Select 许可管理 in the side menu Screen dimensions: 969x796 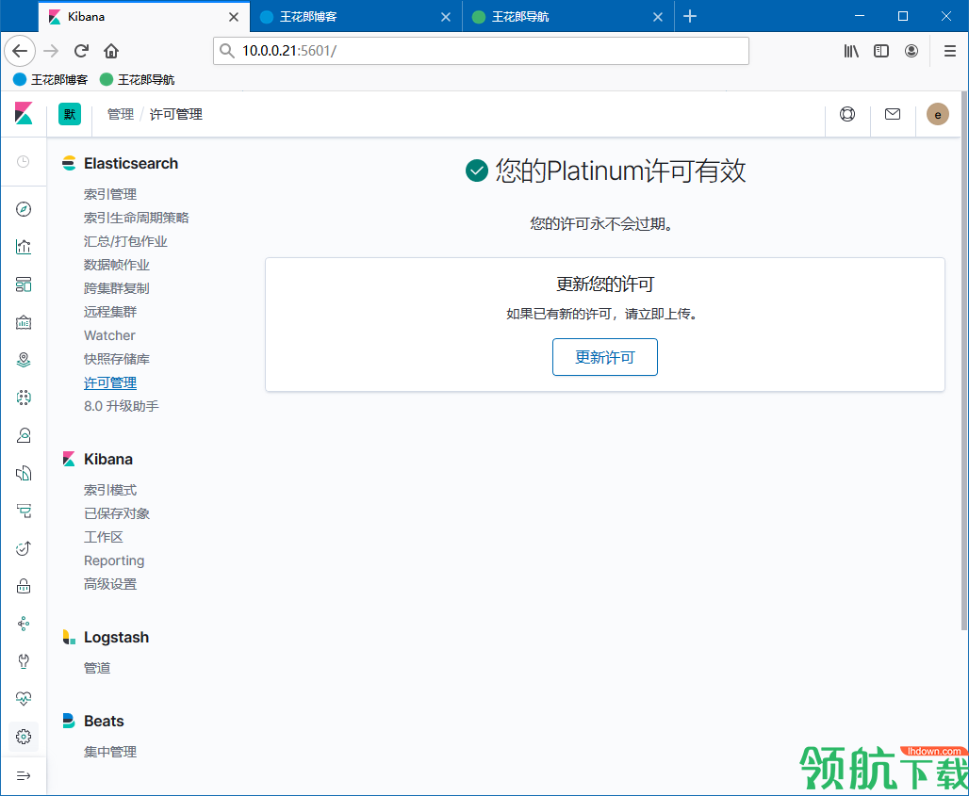coord(110,382)
